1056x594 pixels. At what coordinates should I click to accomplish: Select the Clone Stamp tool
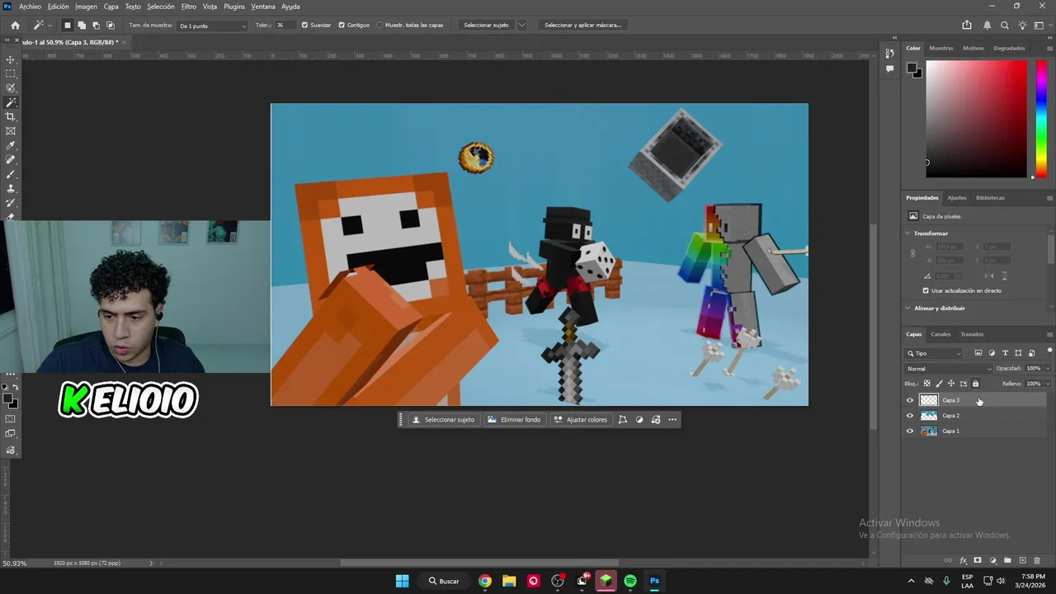[x=11, y=188]
